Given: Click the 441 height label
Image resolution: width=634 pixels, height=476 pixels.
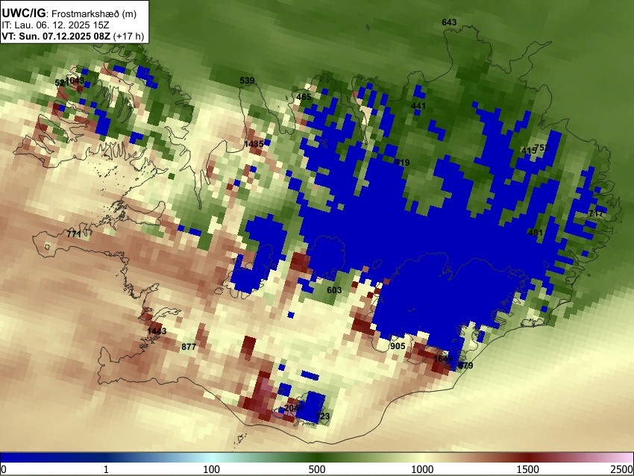Looking at the screenshot, I should [x=418, y=106].
